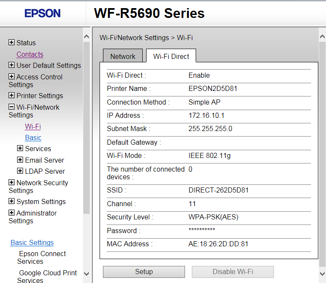Open the Basic link under Wi-Fi/Network
Screen dimensions: 326x283
tap(33, 137)
